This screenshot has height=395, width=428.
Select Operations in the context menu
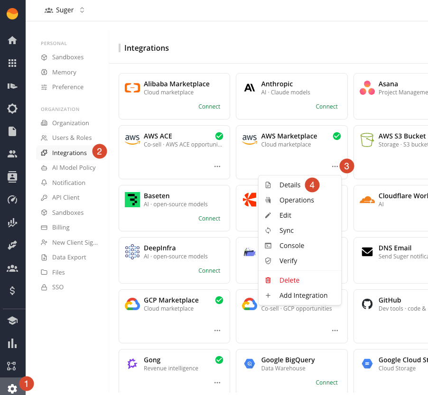click(300, 200)
